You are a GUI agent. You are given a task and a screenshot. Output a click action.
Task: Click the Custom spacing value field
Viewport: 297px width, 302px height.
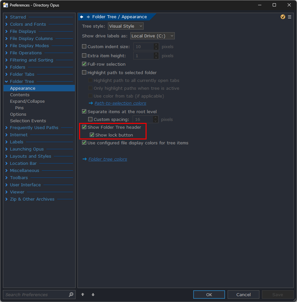point(143,119)
